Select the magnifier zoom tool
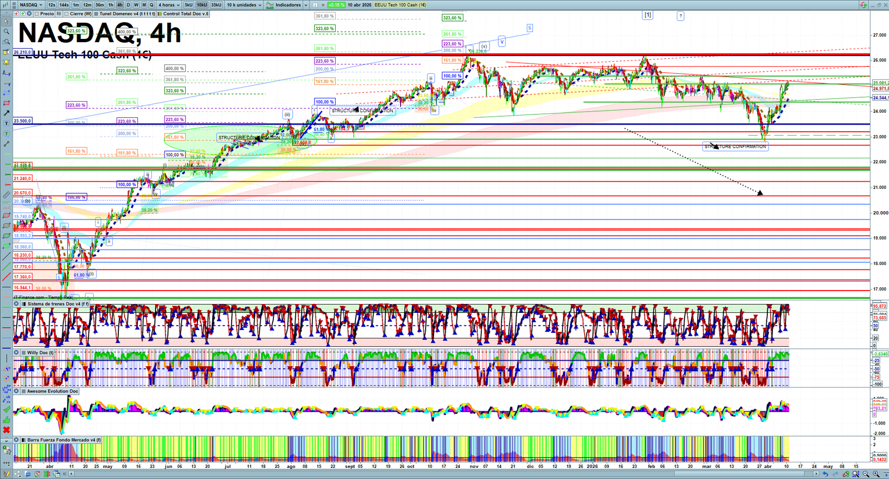The image size is (889, 479). [x=6, y=32]
